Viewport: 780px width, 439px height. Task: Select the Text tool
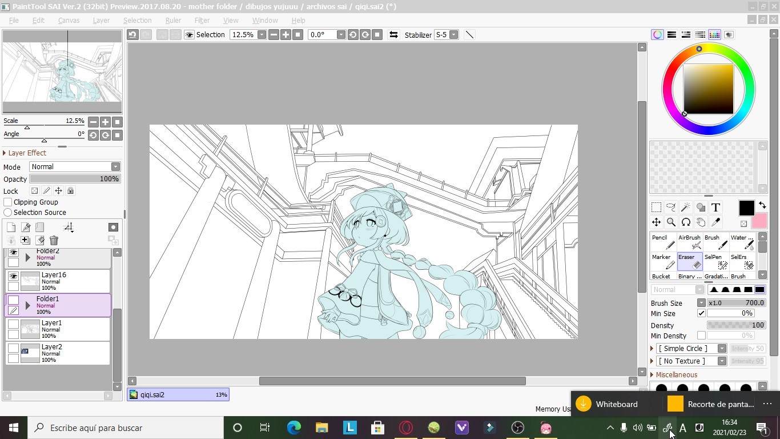pyautogui.click(x=715, y=207)
